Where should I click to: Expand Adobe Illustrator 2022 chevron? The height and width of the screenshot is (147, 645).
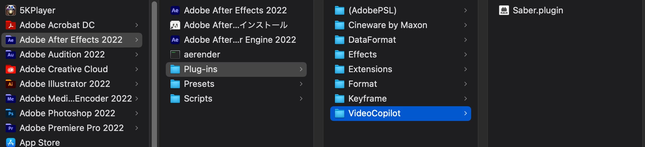(137, 84)
